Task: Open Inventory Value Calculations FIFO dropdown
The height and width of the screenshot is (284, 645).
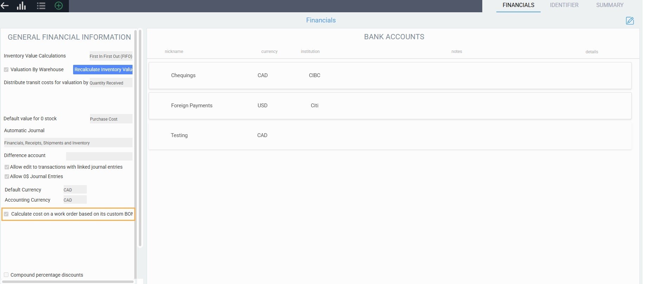Action: pos(111,56)
